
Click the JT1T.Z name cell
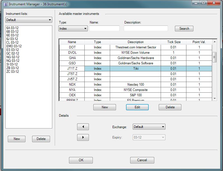coord(72,69)
